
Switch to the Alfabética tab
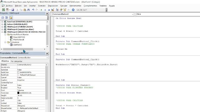click(5, 61)
